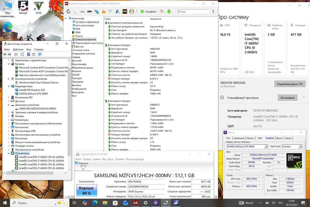Open the AIDA64 taskbar icon
The height and width of the screenshot is (207, 310).
pyautogui.click(x=135, y=203)
